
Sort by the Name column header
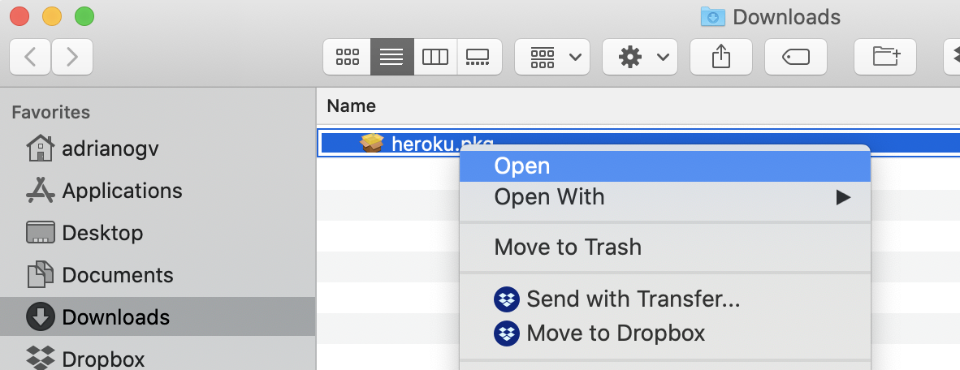(352, 105)
